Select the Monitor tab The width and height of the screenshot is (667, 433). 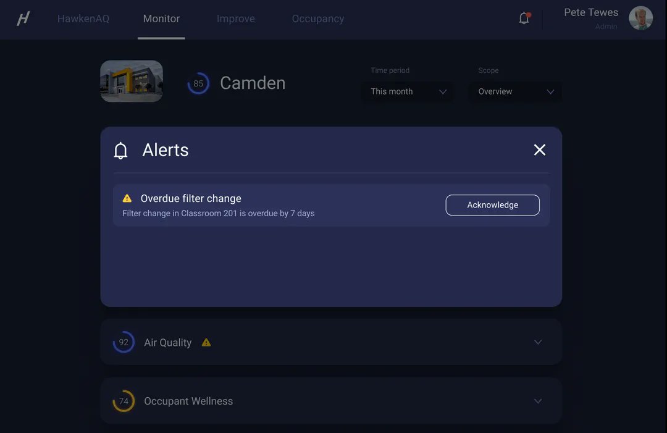click(x=161, y=19)
